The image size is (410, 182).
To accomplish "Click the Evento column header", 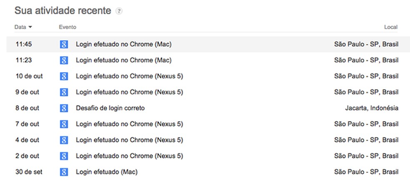I will click(67, 27).
